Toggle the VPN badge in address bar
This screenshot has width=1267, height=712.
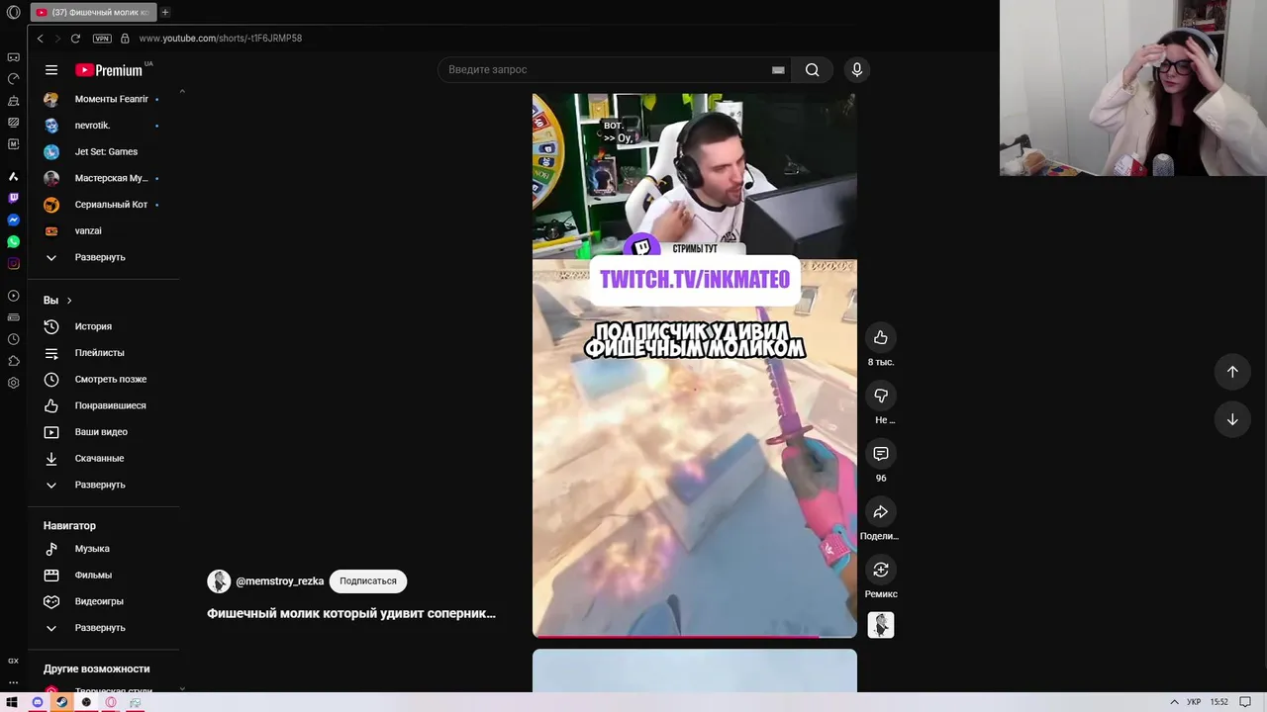[x=102, y=39]
